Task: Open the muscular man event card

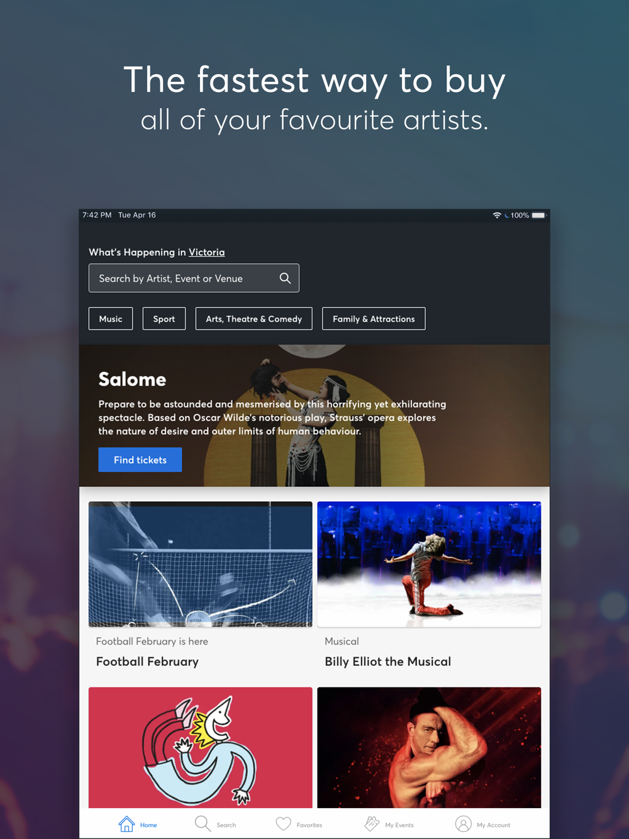Action: 429,747
